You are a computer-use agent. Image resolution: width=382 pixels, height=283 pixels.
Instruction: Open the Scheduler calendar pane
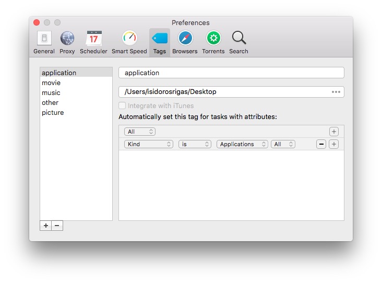pyautogui.click(x=93, y=42)
